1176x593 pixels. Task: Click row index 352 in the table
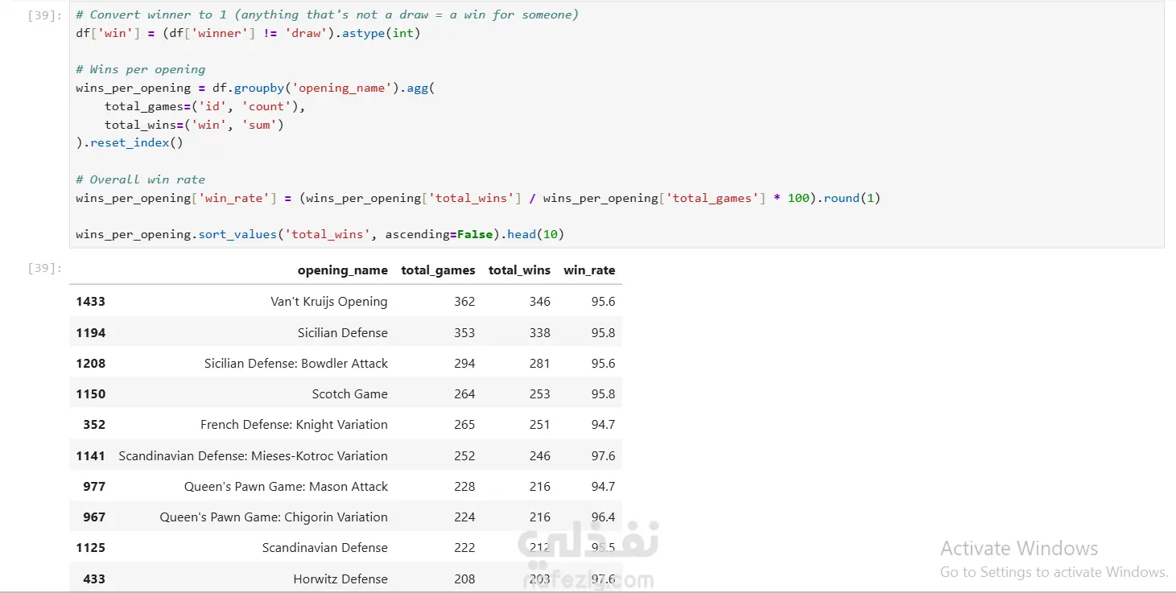pos(94,425)
